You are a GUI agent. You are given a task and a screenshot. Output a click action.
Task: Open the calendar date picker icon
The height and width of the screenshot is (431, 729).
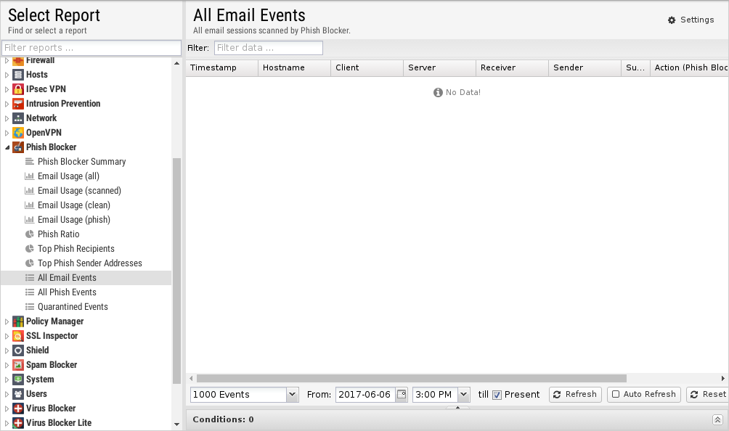402,394
